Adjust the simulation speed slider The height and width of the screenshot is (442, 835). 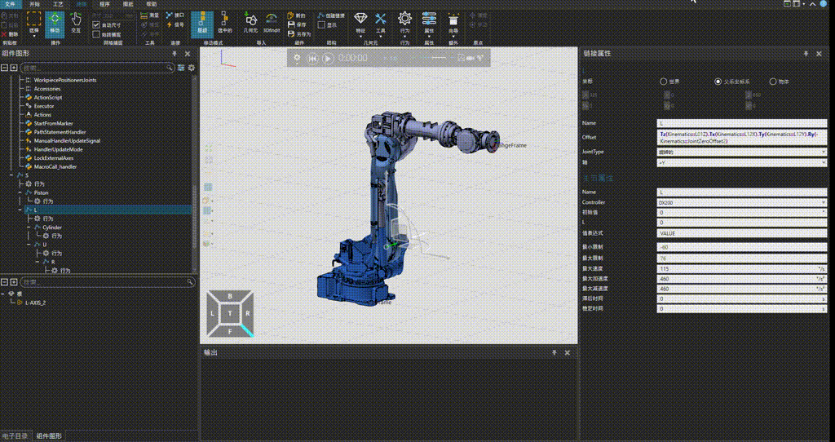(x=439, y=58)
